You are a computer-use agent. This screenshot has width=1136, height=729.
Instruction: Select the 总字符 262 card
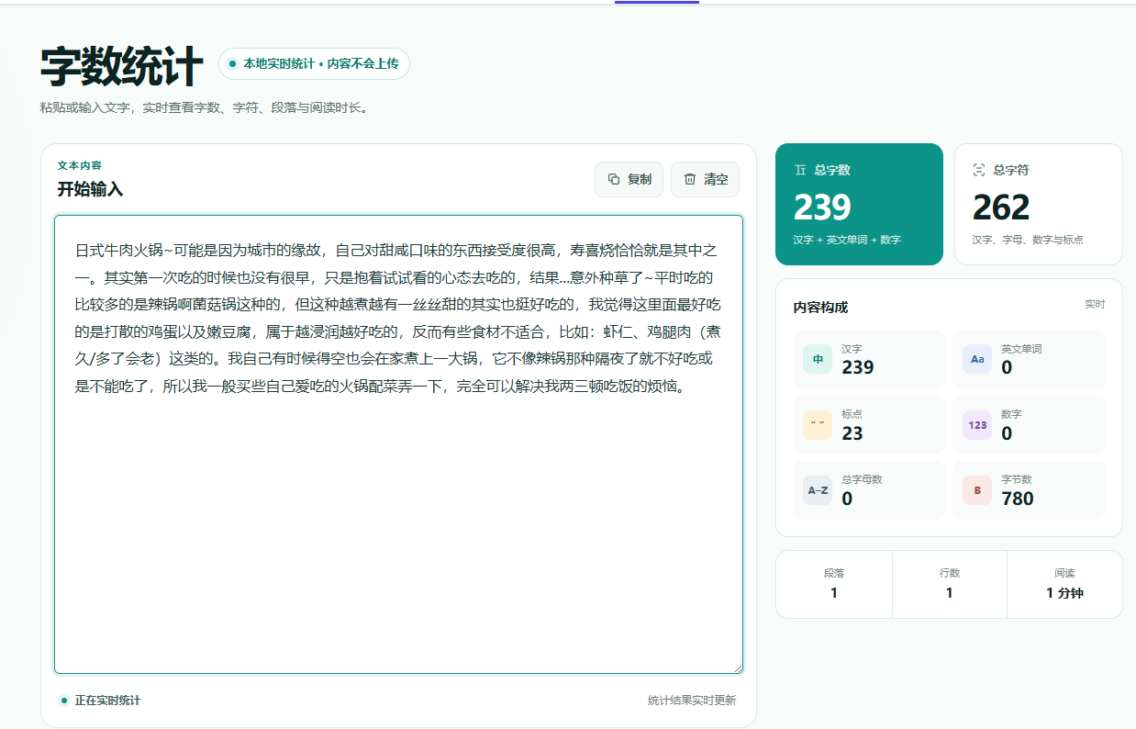tap(1039, 204)
